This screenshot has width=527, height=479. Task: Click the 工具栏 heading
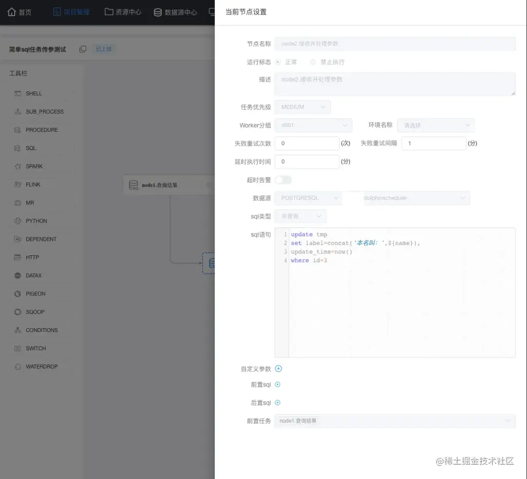(x=18, y=73)
